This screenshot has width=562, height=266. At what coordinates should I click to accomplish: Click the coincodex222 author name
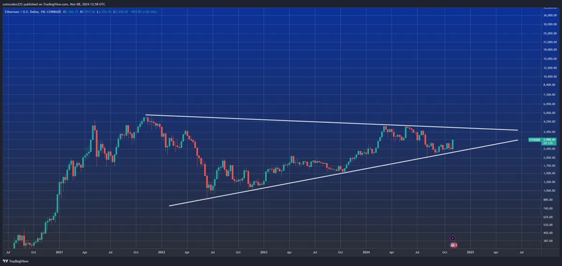[x=12, y=3]
